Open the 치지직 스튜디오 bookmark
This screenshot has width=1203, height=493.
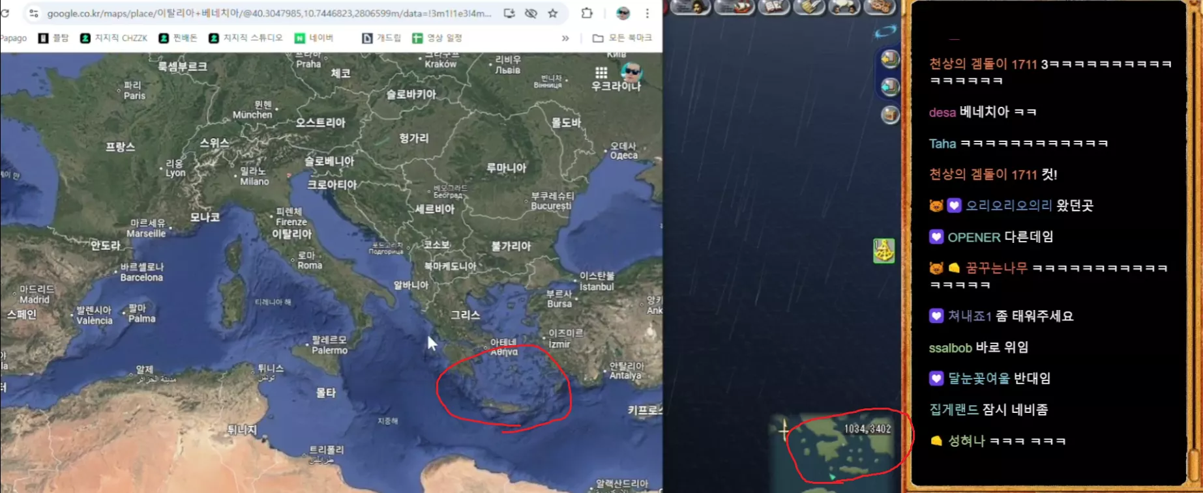[x=246, y=38]
